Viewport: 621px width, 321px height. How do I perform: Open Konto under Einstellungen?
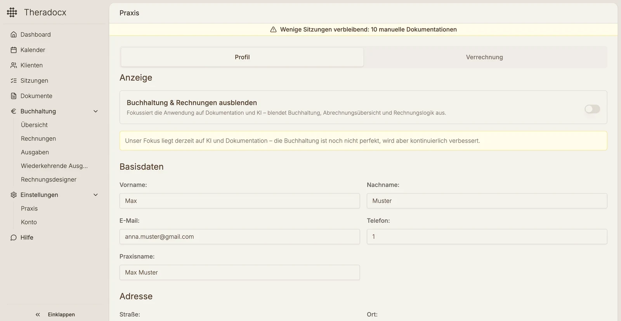click(29, 222)
